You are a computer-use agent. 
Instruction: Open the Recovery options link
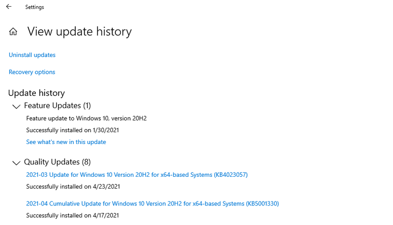pyautogui.click(x=32, y=72)
